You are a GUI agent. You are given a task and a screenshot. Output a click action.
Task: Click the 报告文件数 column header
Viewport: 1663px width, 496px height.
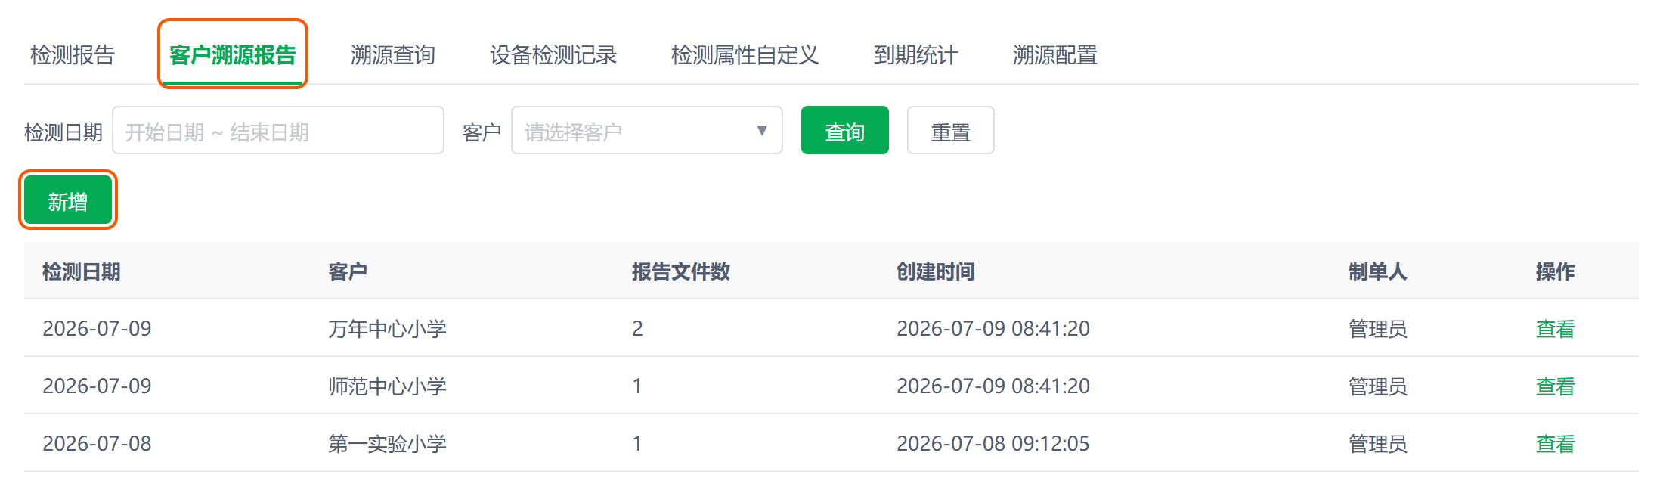681,271
